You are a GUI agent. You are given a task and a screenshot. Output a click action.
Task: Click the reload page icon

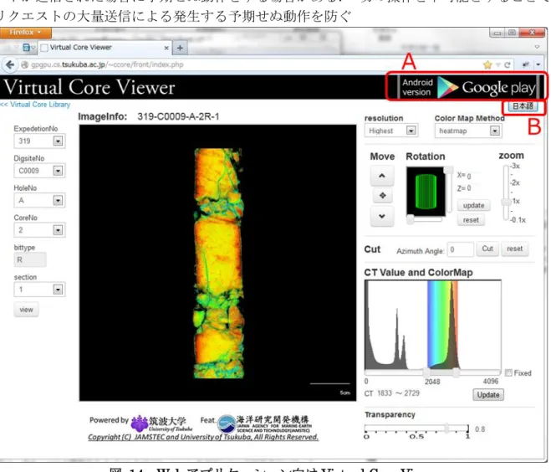[507, 64]
